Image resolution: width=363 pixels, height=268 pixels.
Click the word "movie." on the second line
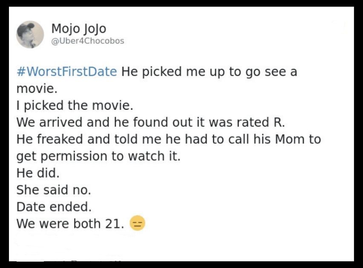(x=37, y=88)
